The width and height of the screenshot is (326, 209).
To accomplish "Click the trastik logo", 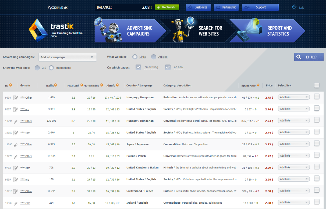I will pos(56,30).
